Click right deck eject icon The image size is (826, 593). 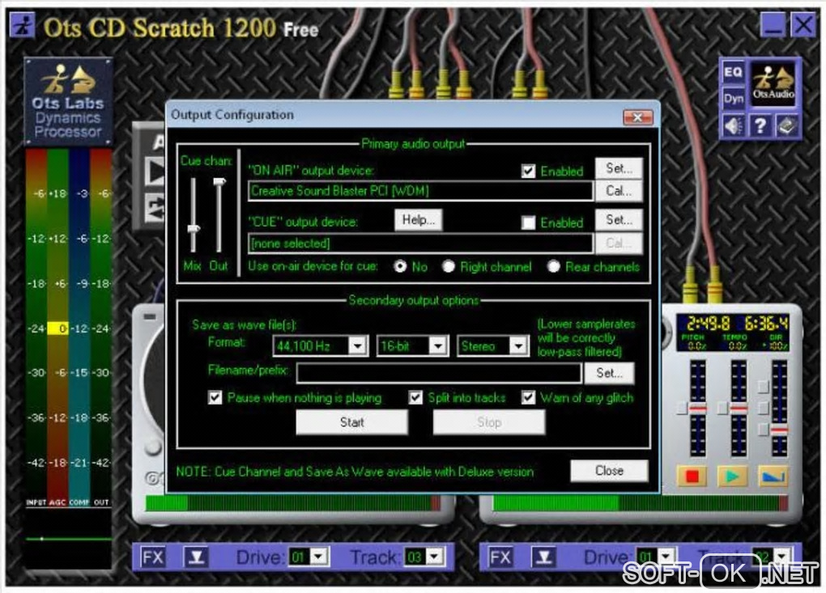(x=543, y=557)
